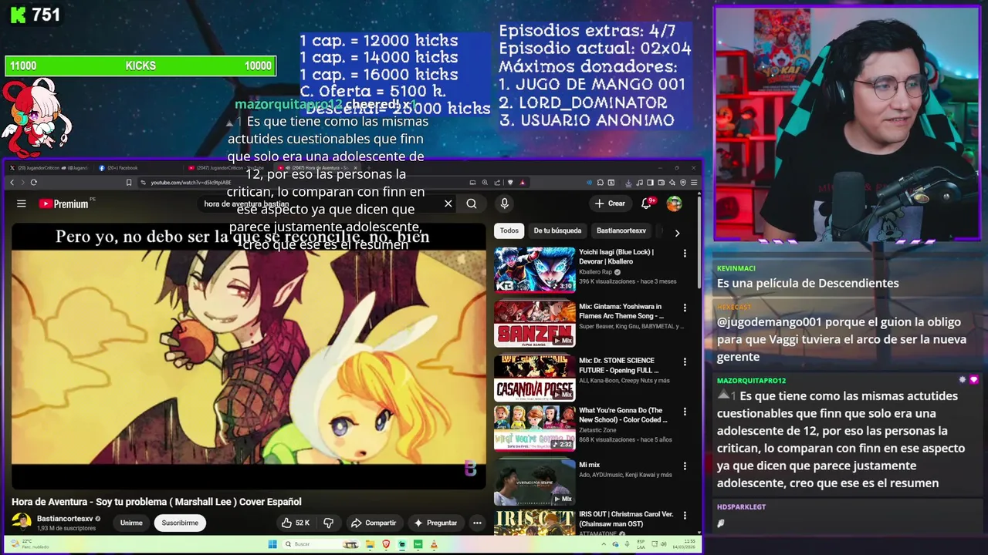988x555 pixels.
Task: Open the Crear upload menu
Action: pos(610,203)
